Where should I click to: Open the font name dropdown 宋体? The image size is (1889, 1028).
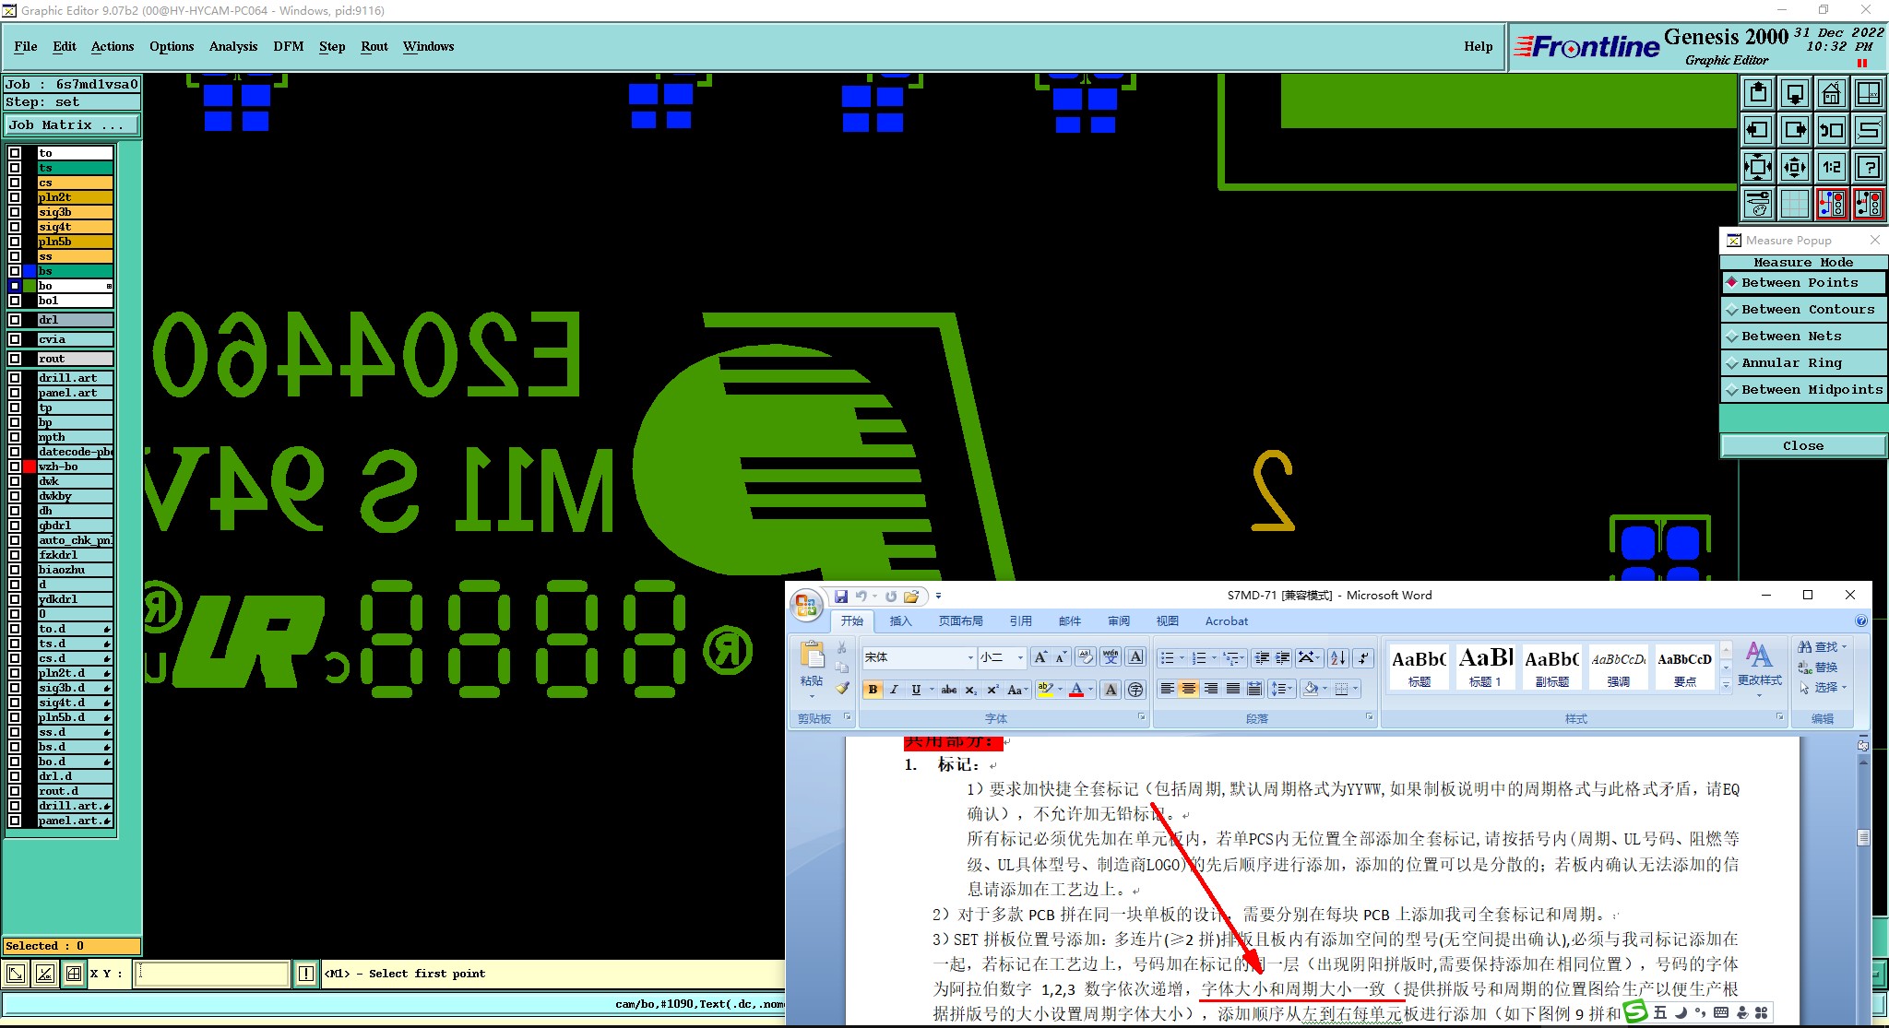click(970, 657)
